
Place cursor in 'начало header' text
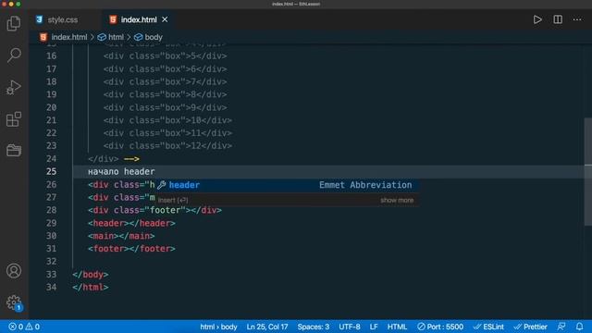121,171
